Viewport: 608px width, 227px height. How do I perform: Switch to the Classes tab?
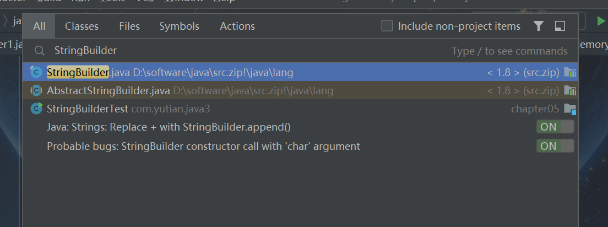[x=82, y=26]
